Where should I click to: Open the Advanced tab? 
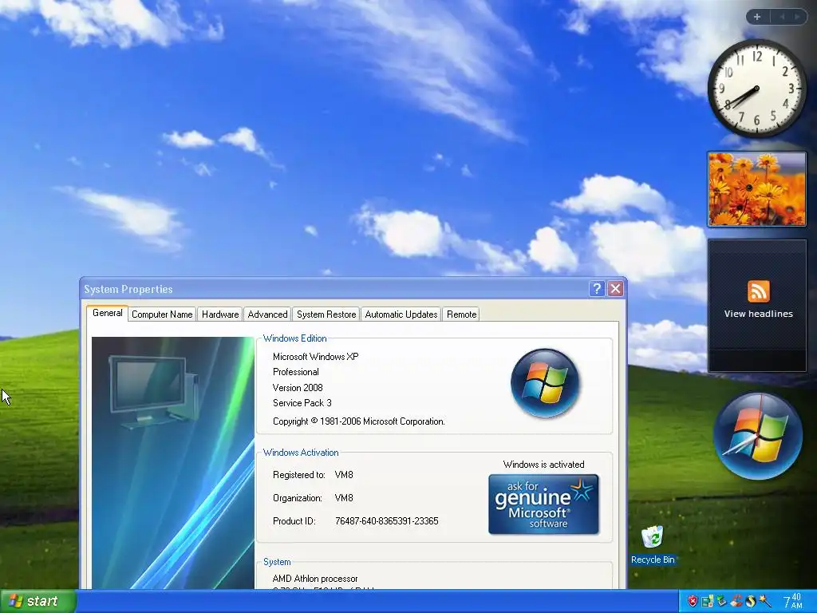[x=267, y=314]
